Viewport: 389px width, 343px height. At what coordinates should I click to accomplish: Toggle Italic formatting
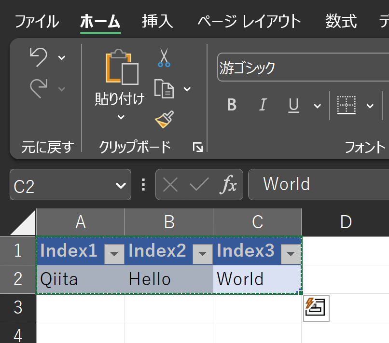[x=263, y=105]
